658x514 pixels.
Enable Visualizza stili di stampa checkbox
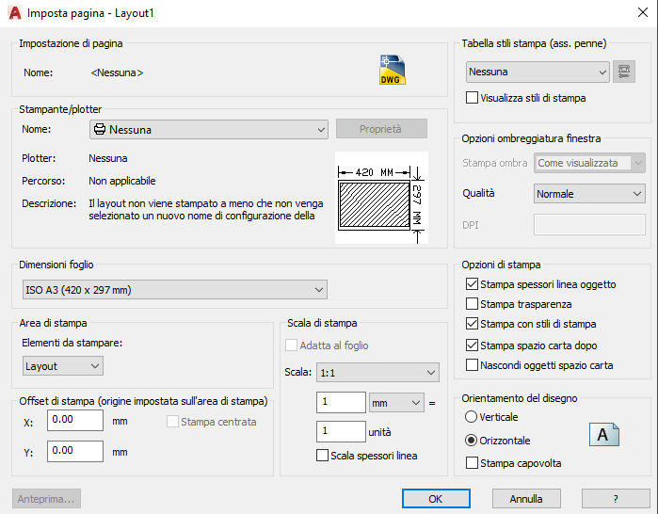pos(473,98)
